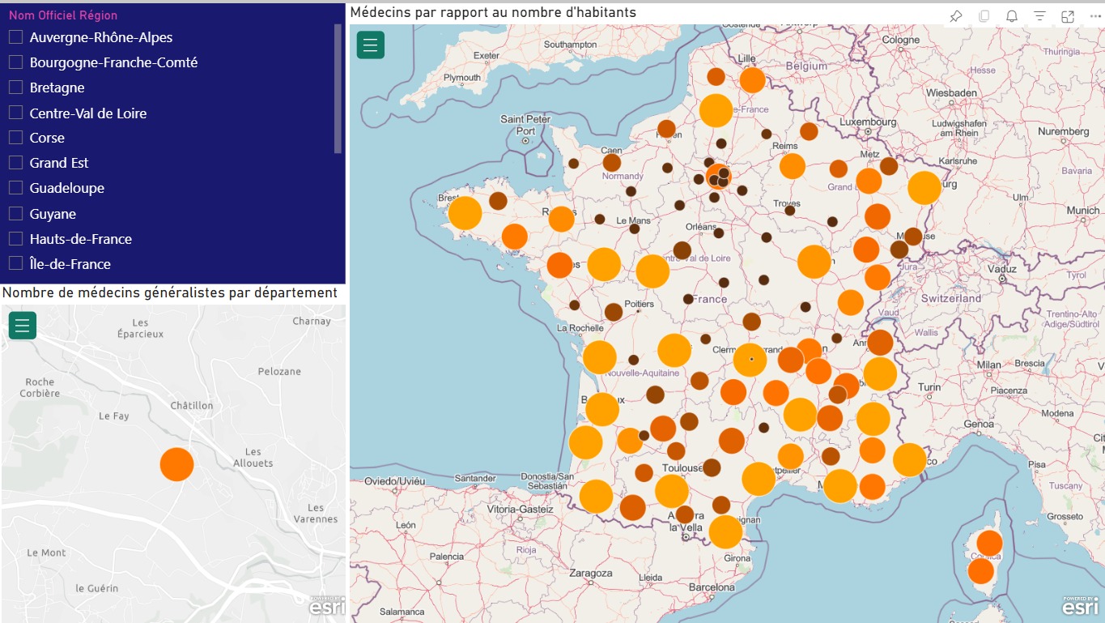Open more options ellipsis for the map

pos(1095,16)
